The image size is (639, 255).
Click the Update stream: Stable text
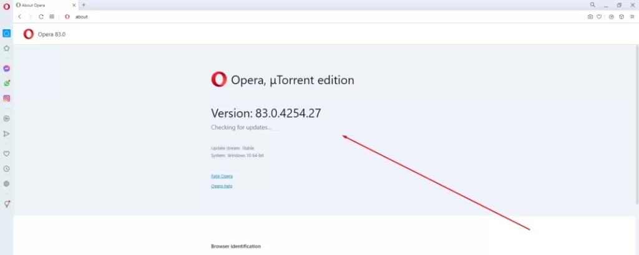pos(232,148)
